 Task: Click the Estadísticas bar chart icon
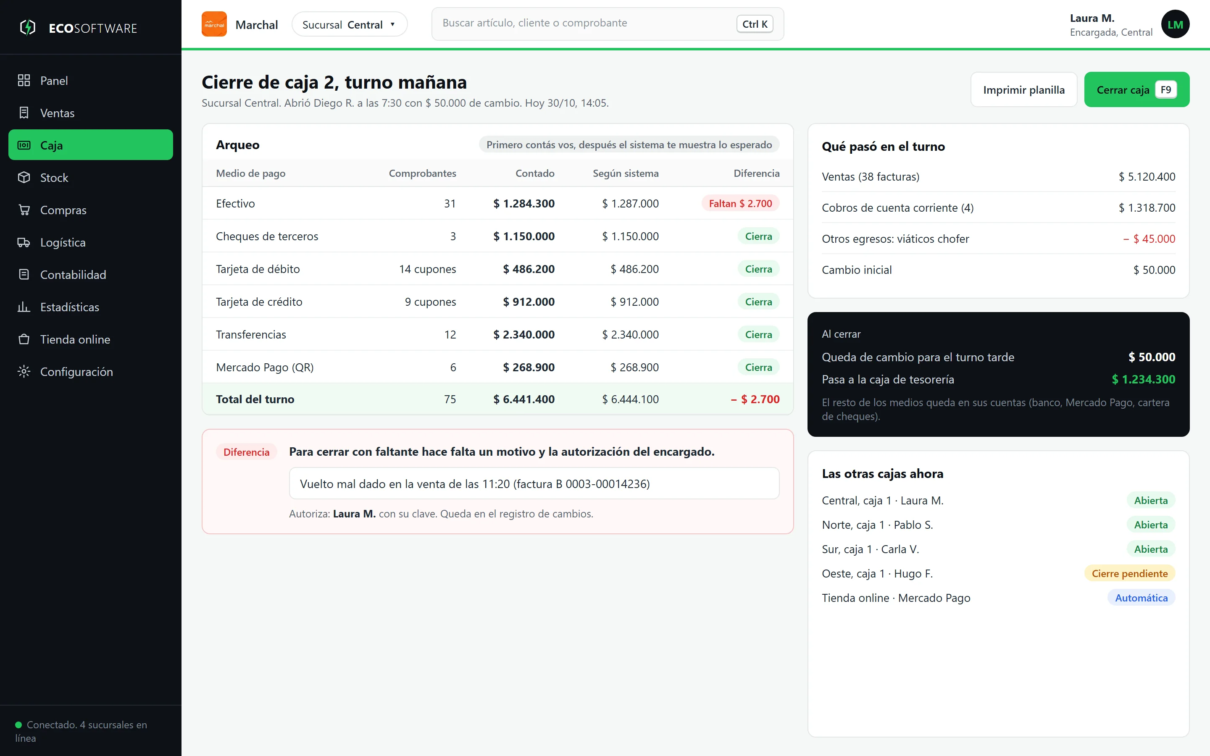tap(24, 307)
